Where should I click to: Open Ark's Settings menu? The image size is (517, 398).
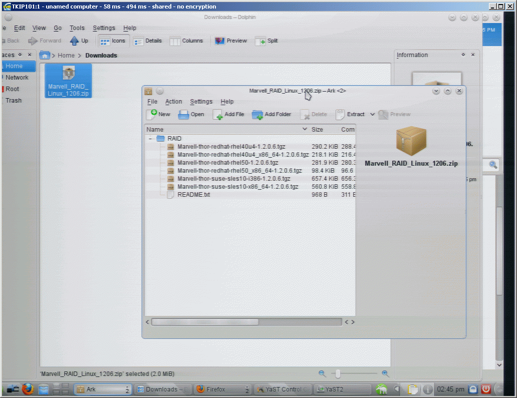pyautogui.click(x=201, y=102)
